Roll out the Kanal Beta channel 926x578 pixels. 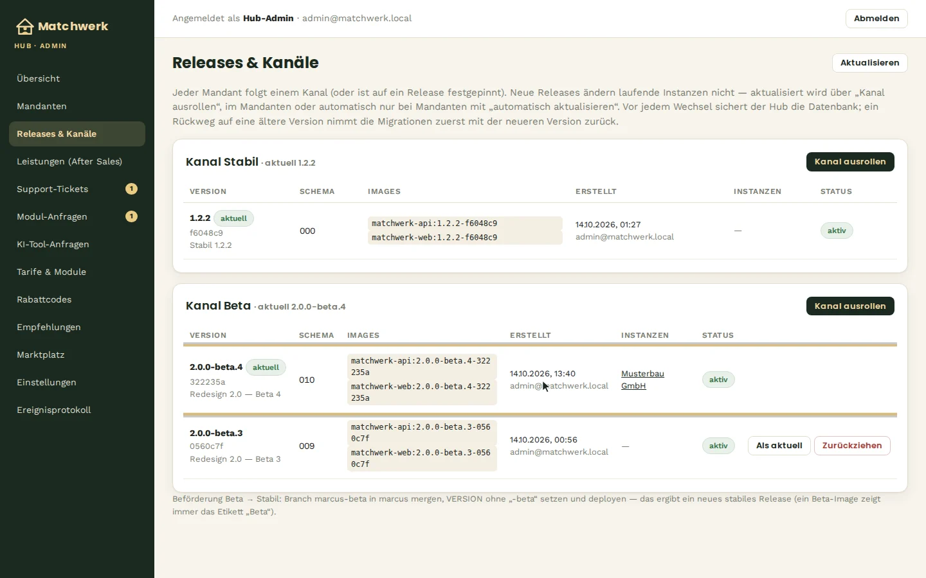pos(850,306)
